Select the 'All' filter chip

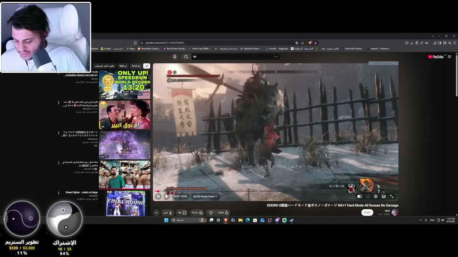point(146,66)
